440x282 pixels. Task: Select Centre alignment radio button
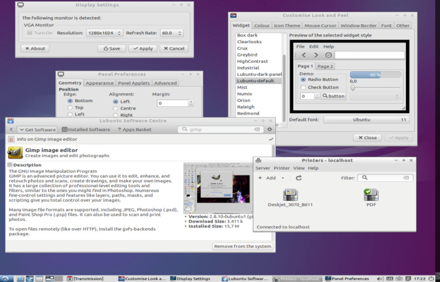point(115,108)
